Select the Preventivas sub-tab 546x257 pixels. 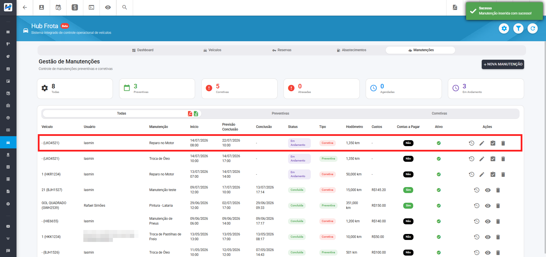coord(280,113)
